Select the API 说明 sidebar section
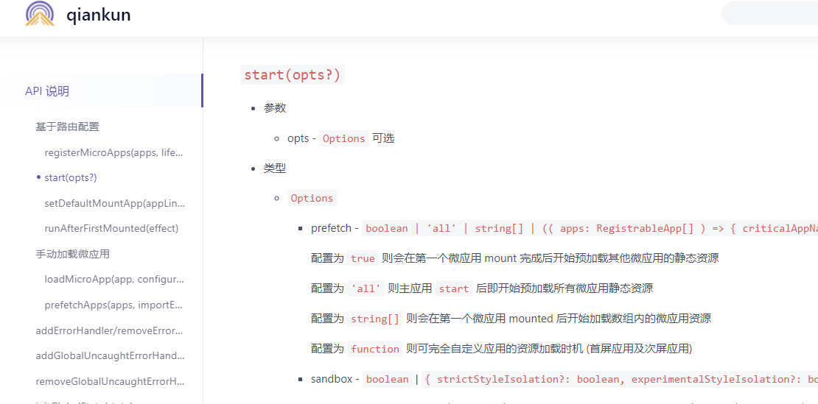The image size is (818, 404). tap(101, 91)
